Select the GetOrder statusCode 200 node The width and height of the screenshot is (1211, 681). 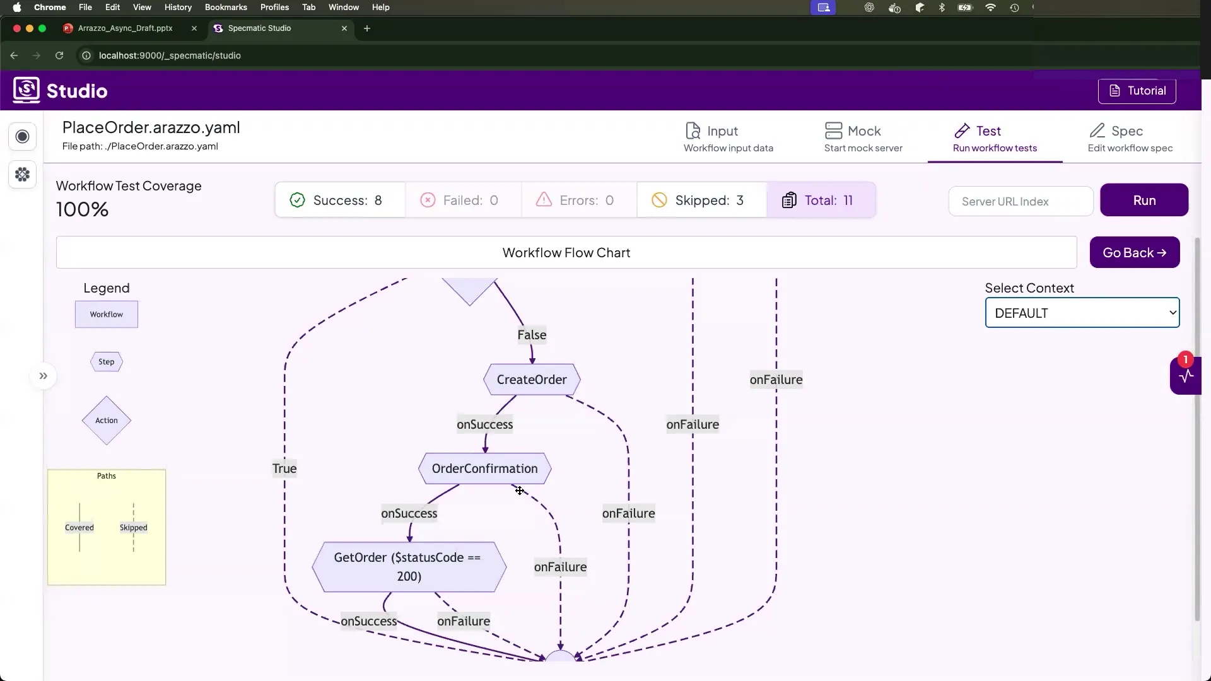tap(409, 567)
